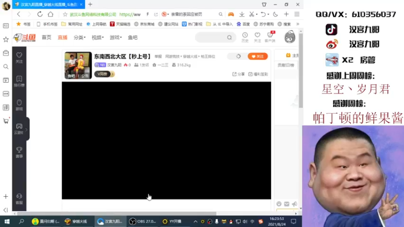
Task: Show hidden tray icons chevron
Action: tap(195, 221)
